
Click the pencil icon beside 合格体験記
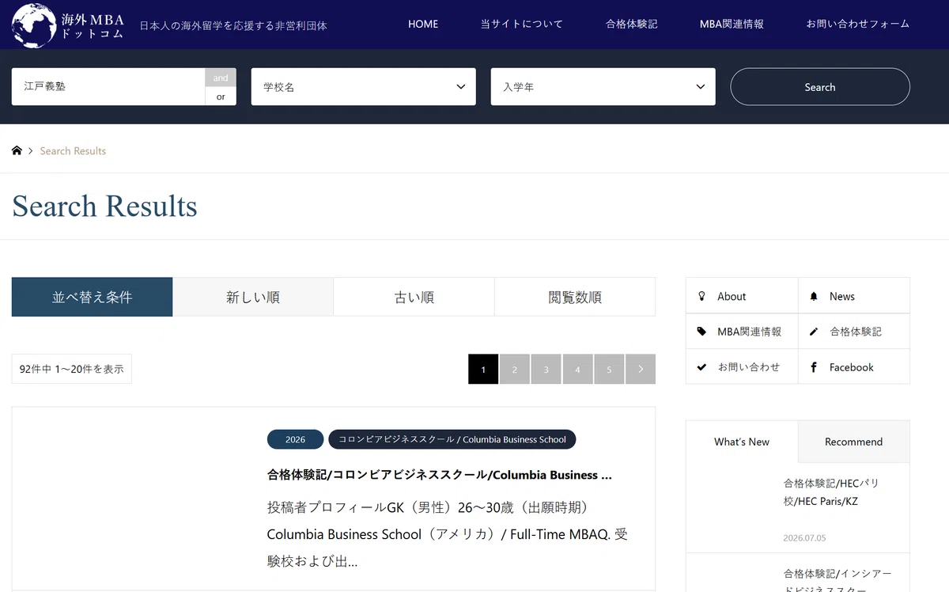pyautogui.click(x=814, y=332)
